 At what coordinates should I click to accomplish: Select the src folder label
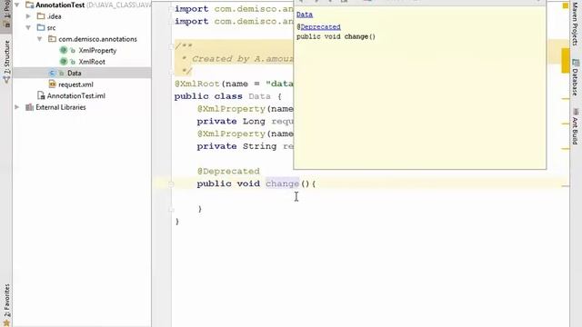click(x=51, y=28)
